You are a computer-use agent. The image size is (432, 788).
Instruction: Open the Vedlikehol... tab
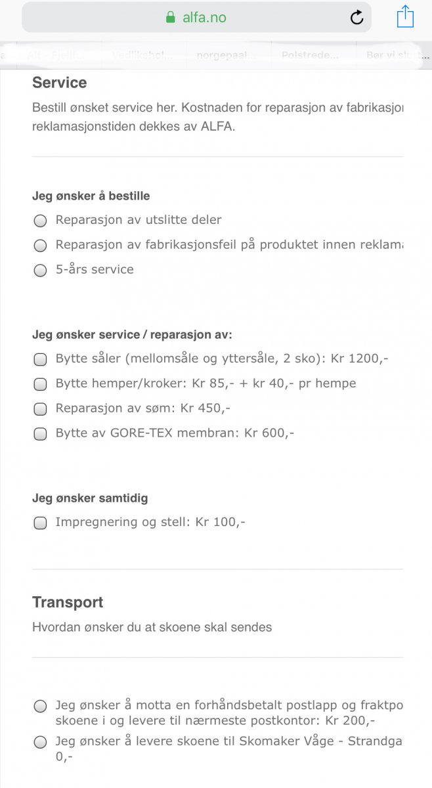(x=142, y=55)
